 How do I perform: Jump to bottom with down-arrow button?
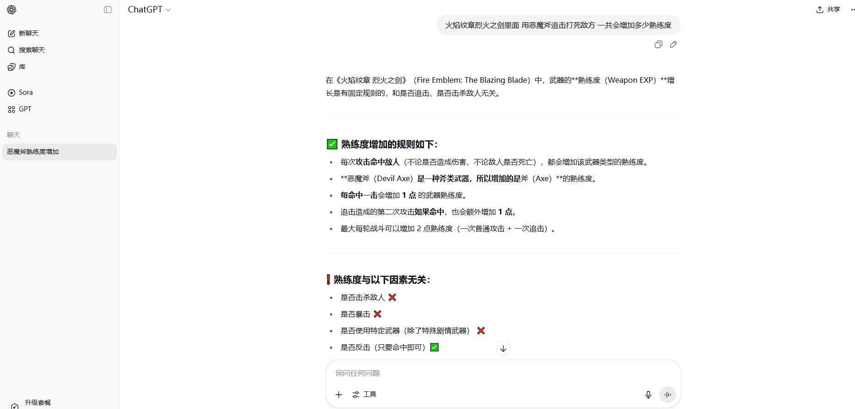[x=503, y=348]
